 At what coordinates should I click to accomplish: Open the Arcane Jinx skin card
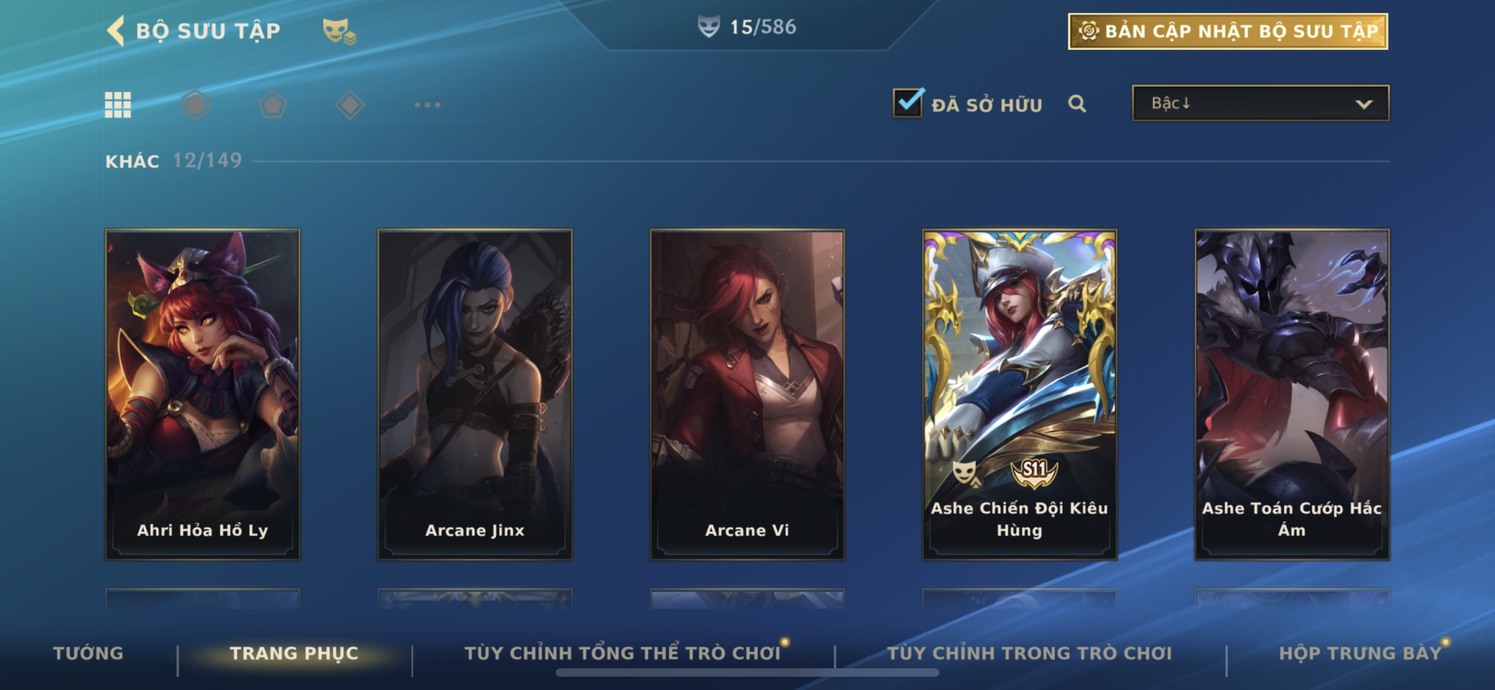[475, 394]
